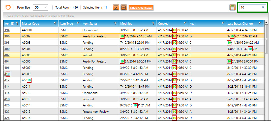Open the Modified column filter funnel
This screenshot has height=121, width=271.
pyautogui.click(x=153, y=24)
